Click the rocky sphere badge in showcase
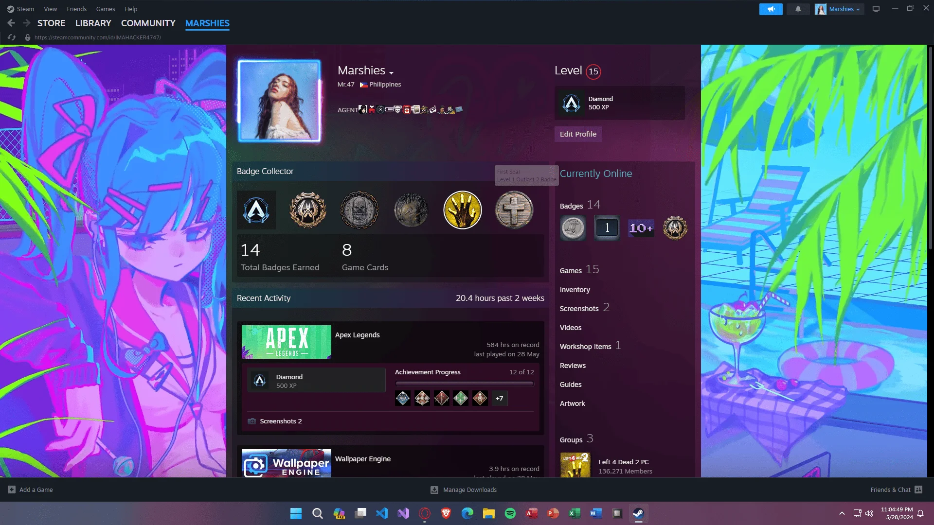 (411, 210)
